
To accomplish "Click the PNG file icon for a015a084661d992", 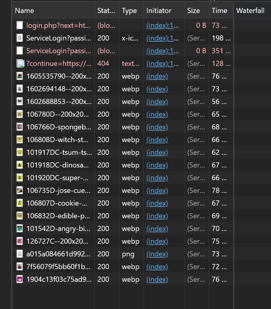I will pyautogui.click(x=20, y=254).
